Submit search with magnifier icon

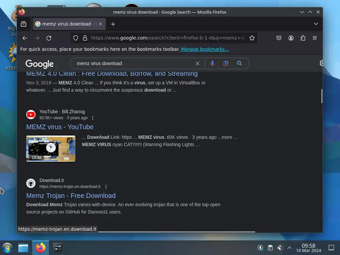(239, 63)
